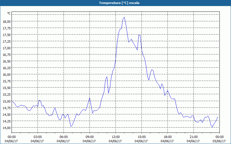
Task: Select the 06:00 x-axis time label
Action: click(64, 137)
